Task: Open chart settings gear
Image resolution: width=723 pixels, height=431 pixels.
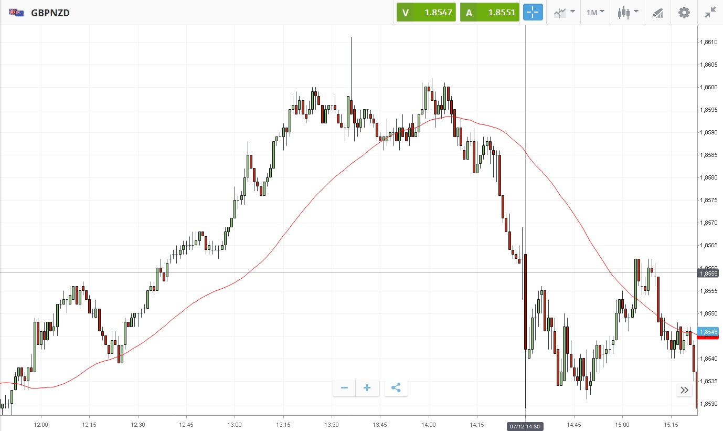Action: pos(684,13)
